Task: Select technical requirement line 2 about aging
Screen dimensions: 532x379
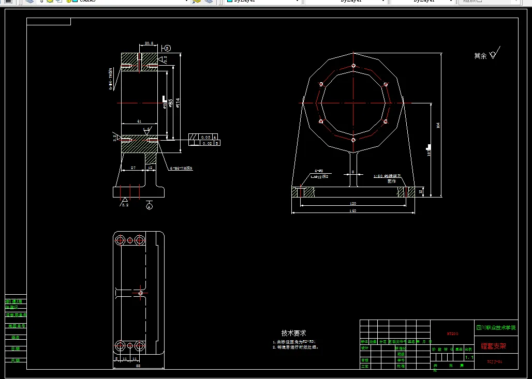Action: coord(295,347)
